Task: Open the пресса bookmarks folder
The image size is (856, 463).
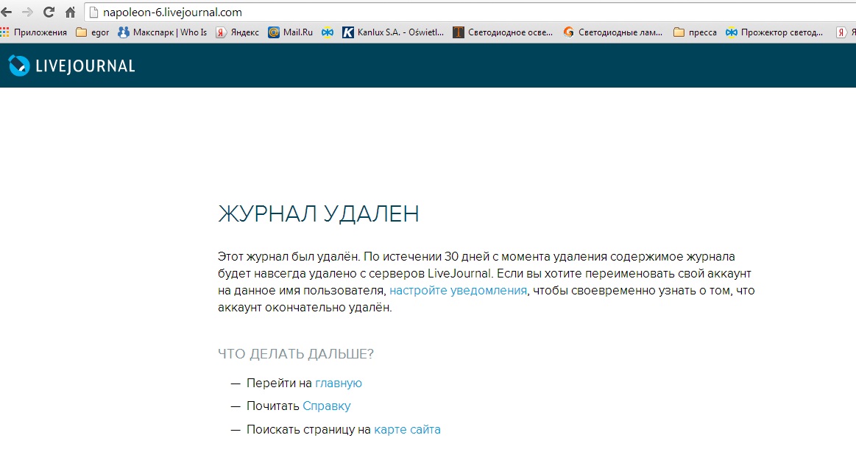Action: pyautogui.click(x=695, y=32)
